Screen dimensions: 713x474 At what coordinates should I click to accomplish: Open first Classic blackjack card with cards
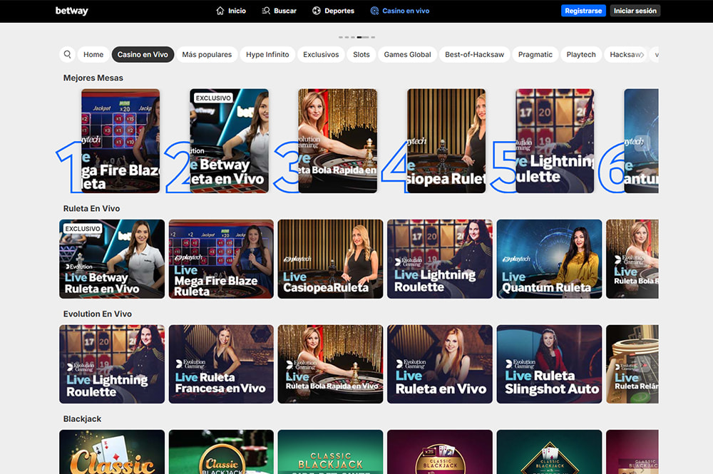112,452
